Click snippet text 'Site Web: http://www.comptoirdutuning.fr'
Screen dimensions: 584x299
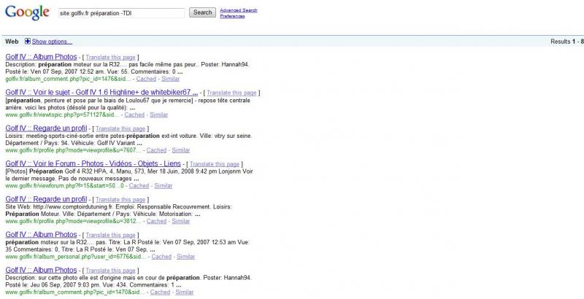[60, 207]
